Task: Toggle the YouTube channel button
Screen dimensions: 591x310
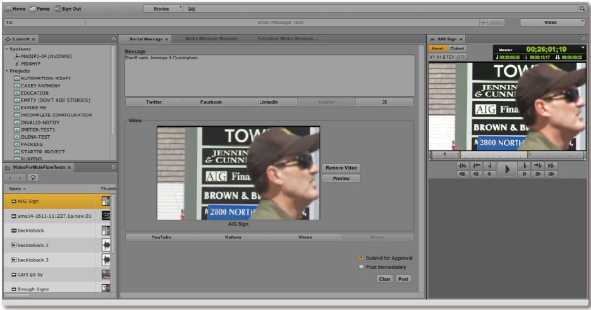Action: [x=161, y=237]
